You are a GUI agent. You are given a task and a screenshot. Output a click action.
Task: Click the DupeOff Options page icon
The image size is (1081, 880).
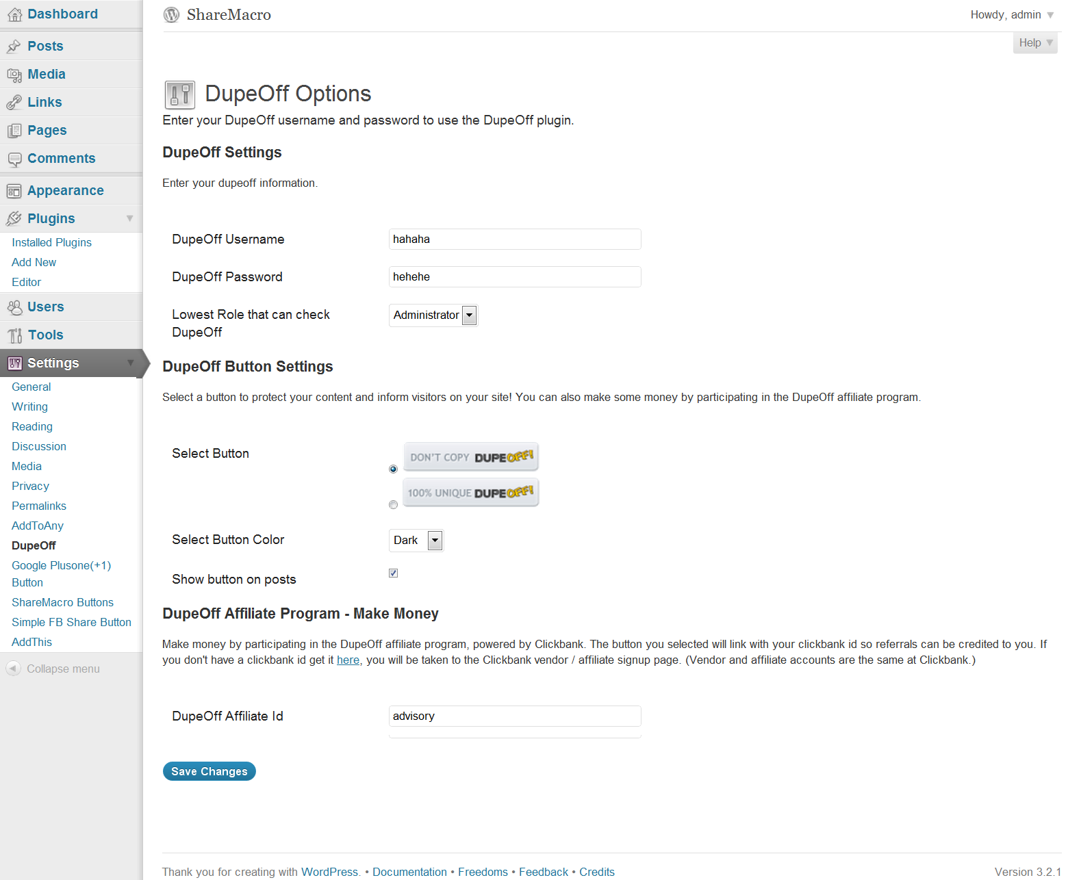[x=180, y=94]
